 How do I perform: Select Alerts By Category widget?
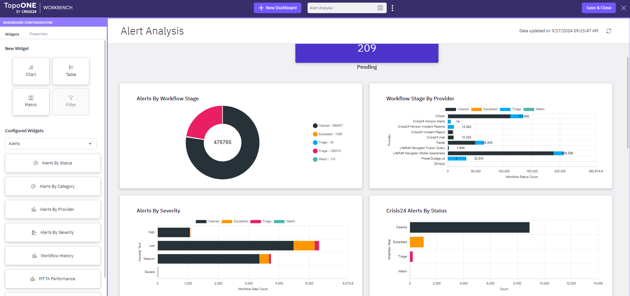pos(53,186)
